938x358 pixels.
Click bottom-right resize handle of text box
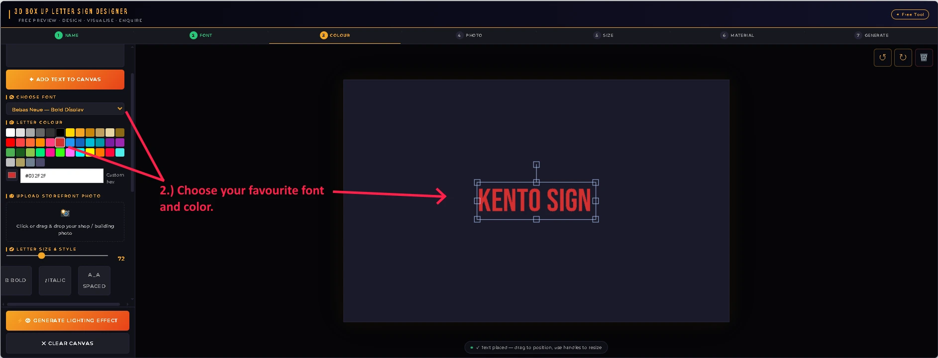(596, 219)
